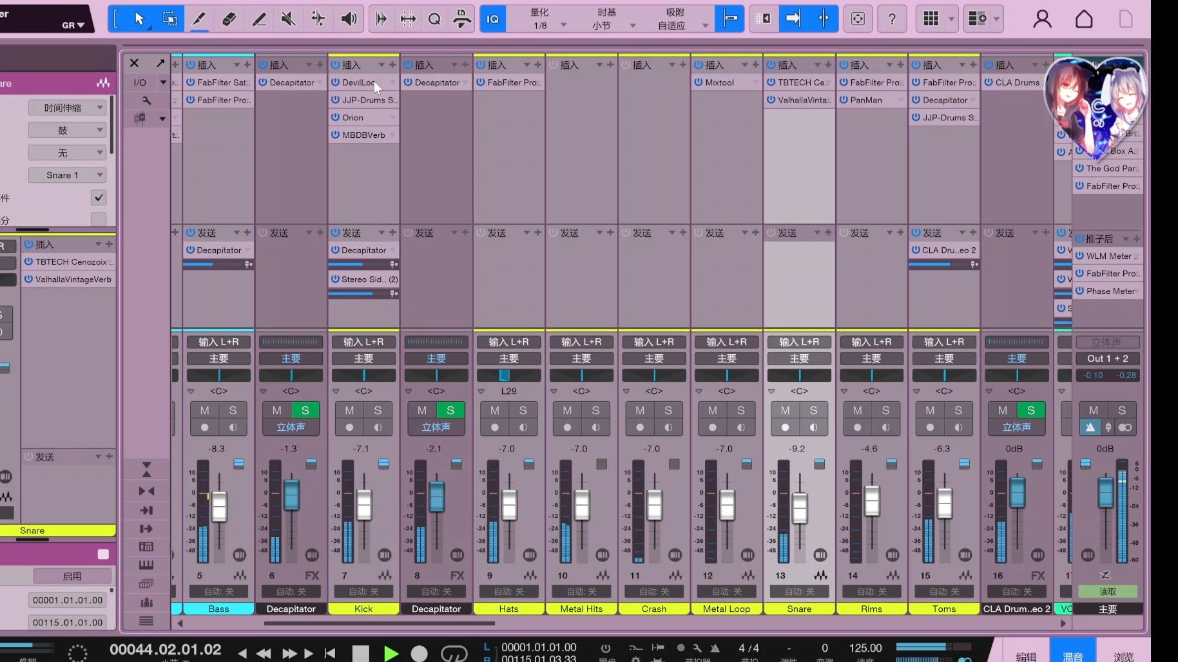This screenshot has height=662, width=1178.
Task: Bypass the Mixtool insert power button
Action: pyautogui.click(x=699, y=82)
